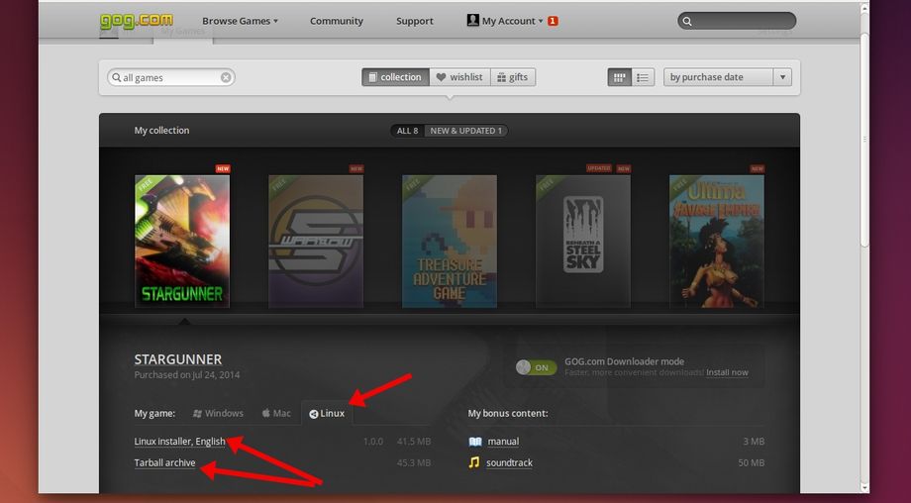Expand the Browse Games menu

tap(240, 21)
